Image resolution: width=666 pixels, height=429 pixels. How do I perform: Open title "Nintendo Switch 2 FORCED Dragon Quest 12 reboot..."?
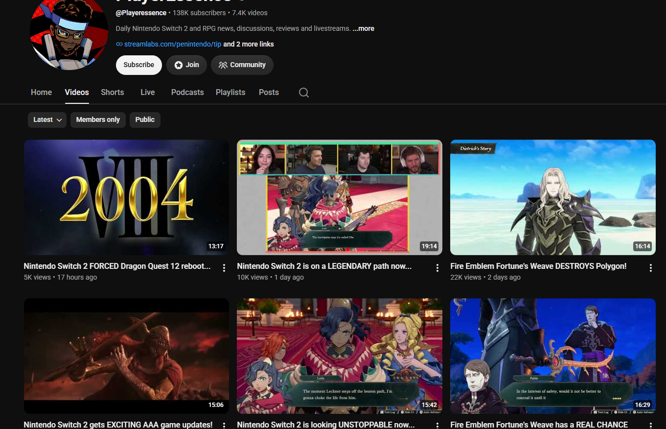(117, 266)
